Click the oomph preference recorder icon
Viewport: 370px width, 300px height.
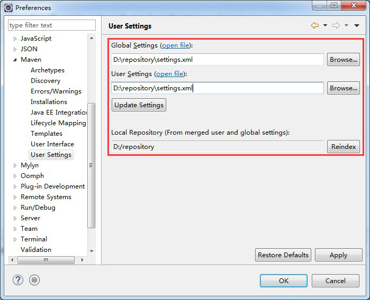[34, 280]
